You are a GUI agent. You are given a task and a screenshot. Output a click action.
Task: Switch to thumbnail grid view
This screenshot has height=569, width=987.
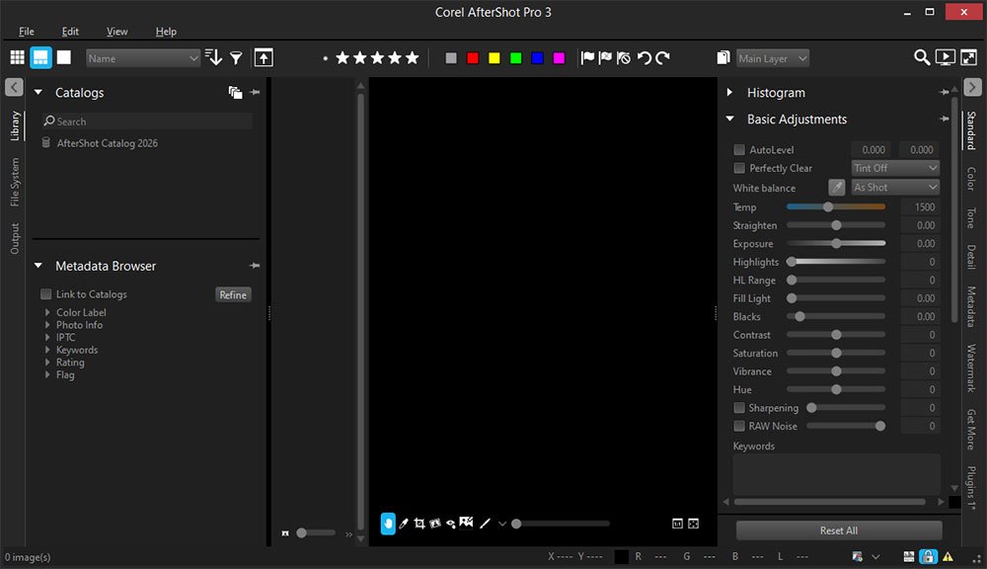coord(17,58)
